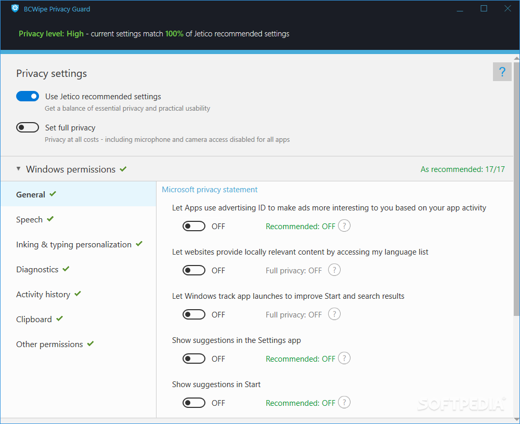Click help icon for Show suggestions in Start
The image size is (520, 424).
pyautogui.click(x=344, y=403)
